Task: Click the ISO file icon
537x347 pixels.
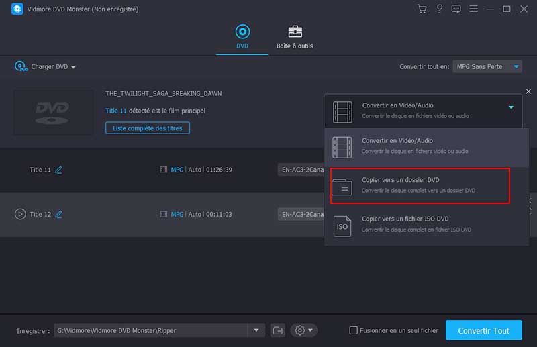Action: click(x=342, y=226)
